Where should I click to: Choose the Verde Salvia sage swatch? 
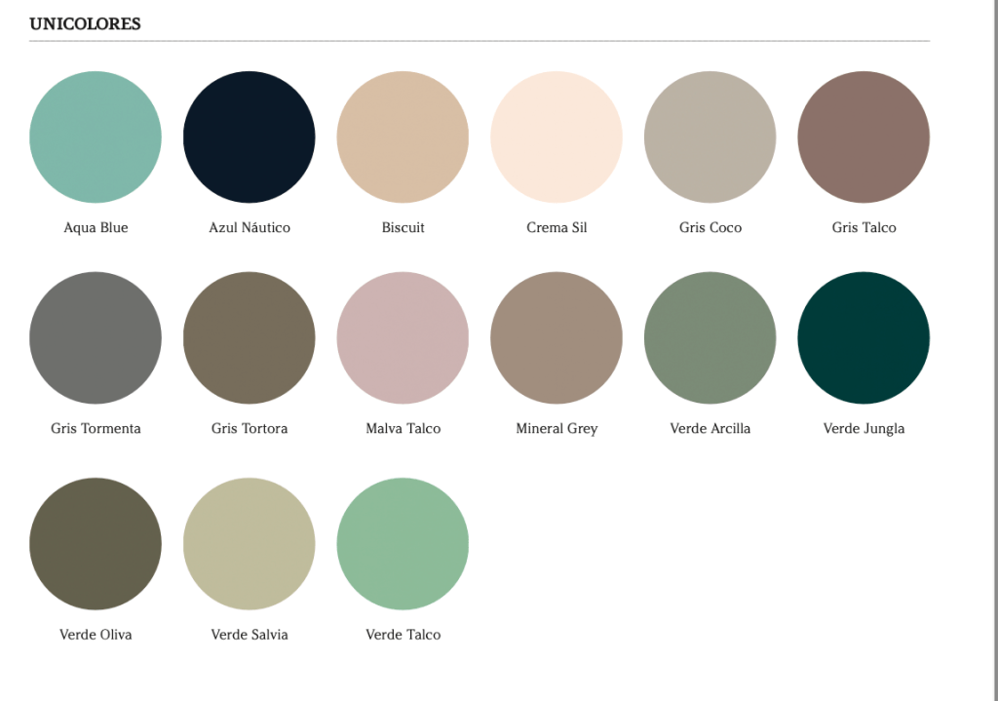pos(249,544)
